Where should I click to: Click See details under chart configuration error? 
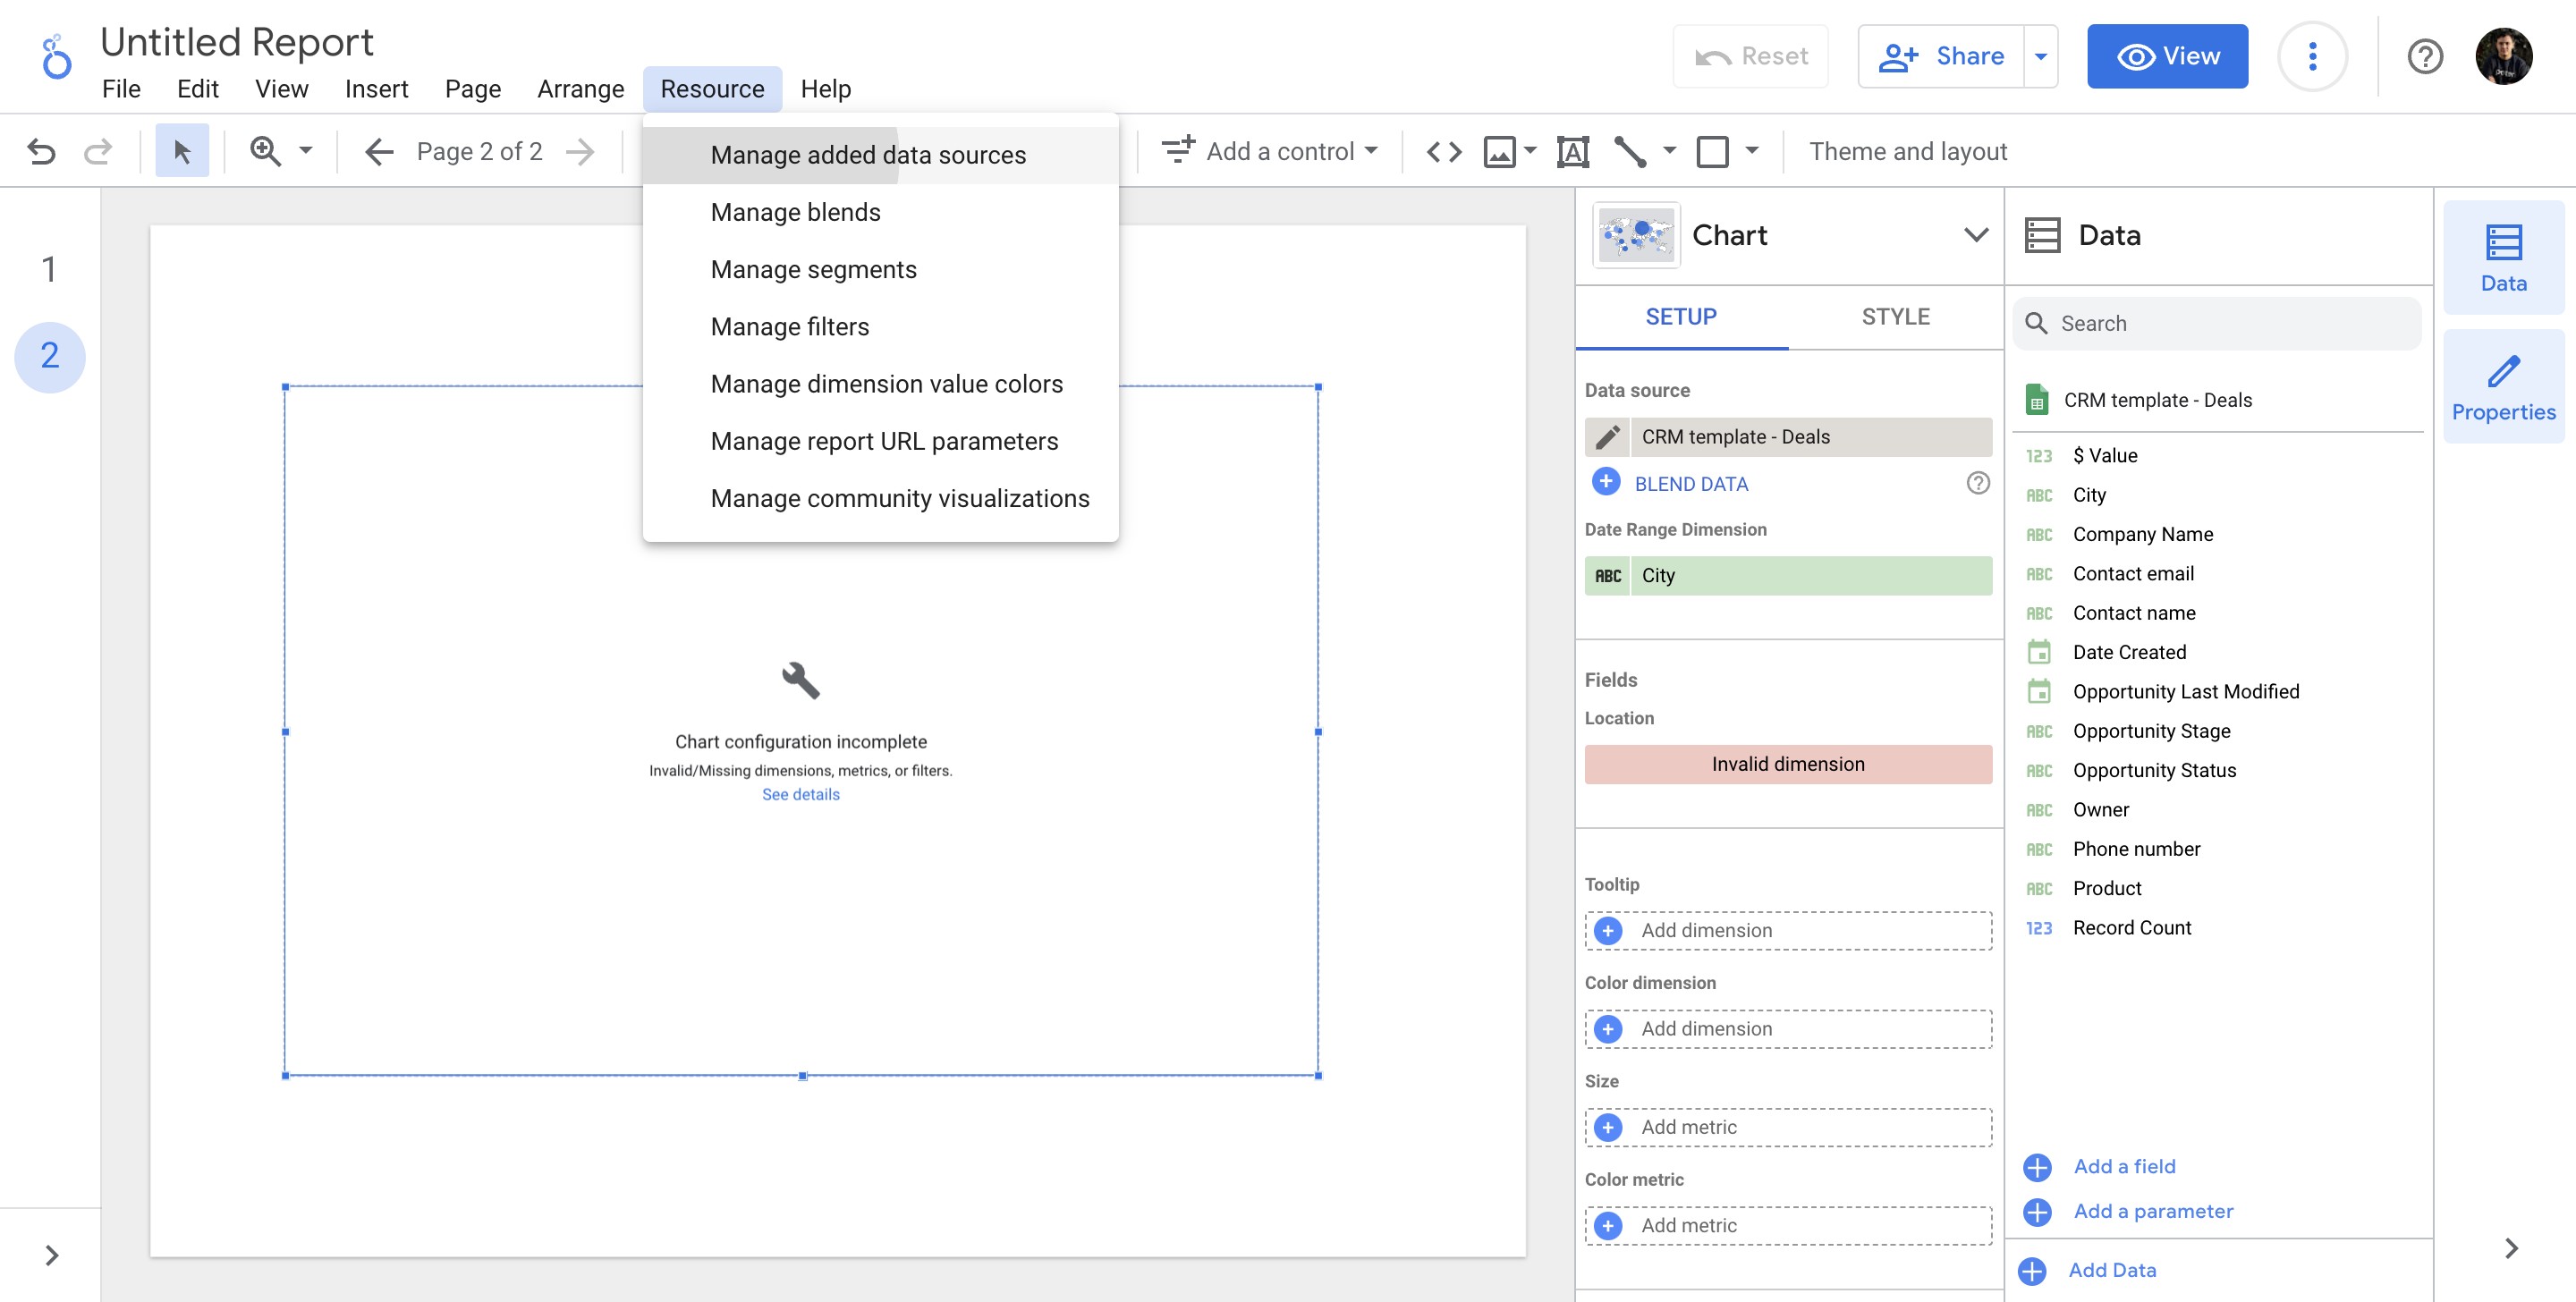point(800,793)
